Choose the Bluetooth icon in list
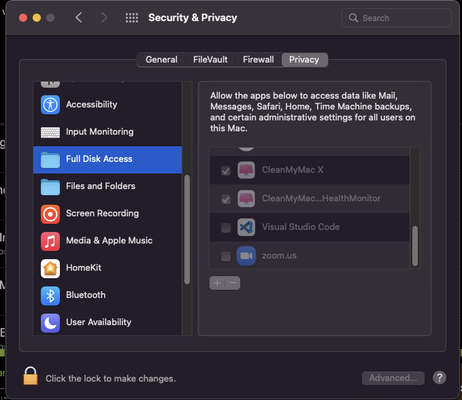 [x=50, y=295]
